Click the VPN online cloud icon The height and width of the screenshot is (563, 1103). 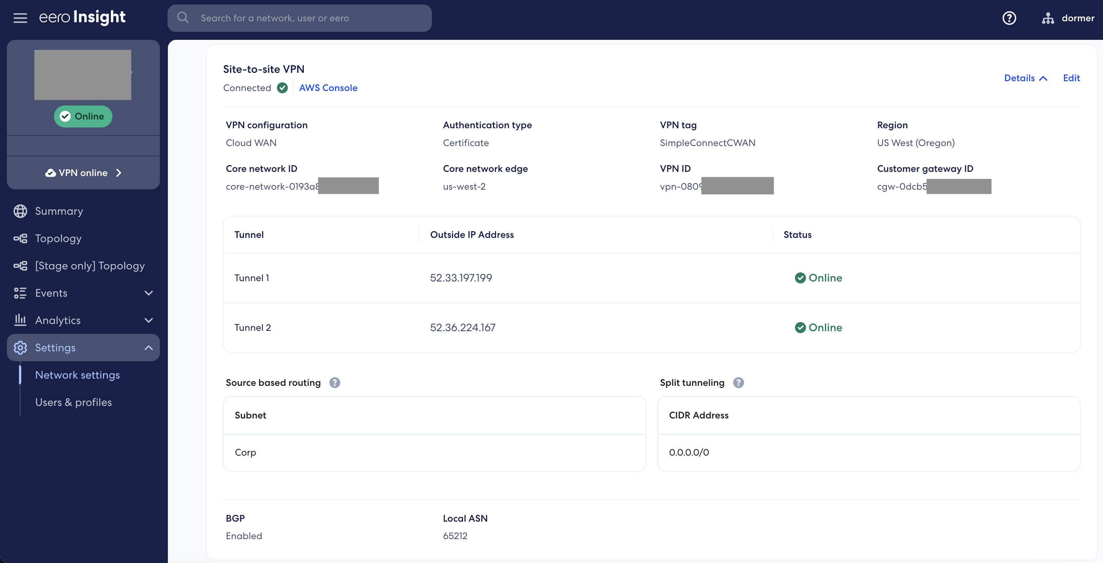(51, 173)
